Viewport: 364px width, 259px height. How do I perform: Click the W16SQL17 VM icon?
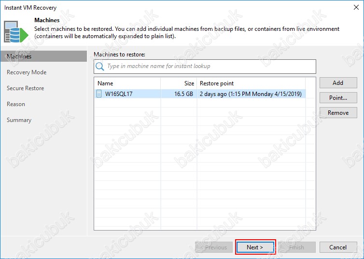coord(99,94)
